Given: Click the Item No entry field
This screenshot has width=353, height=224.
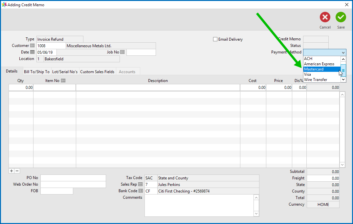Looking at the screenshot, I should (55, 88).
